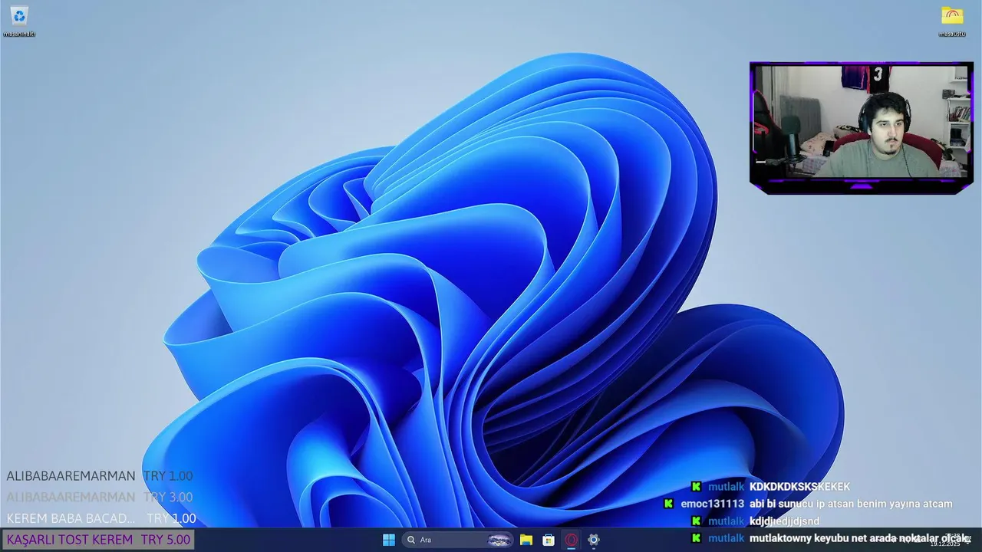Viewport: 982px width, 552px height.
Task: Open Settings gear in the taskbar
Action: tap(593, 540)
